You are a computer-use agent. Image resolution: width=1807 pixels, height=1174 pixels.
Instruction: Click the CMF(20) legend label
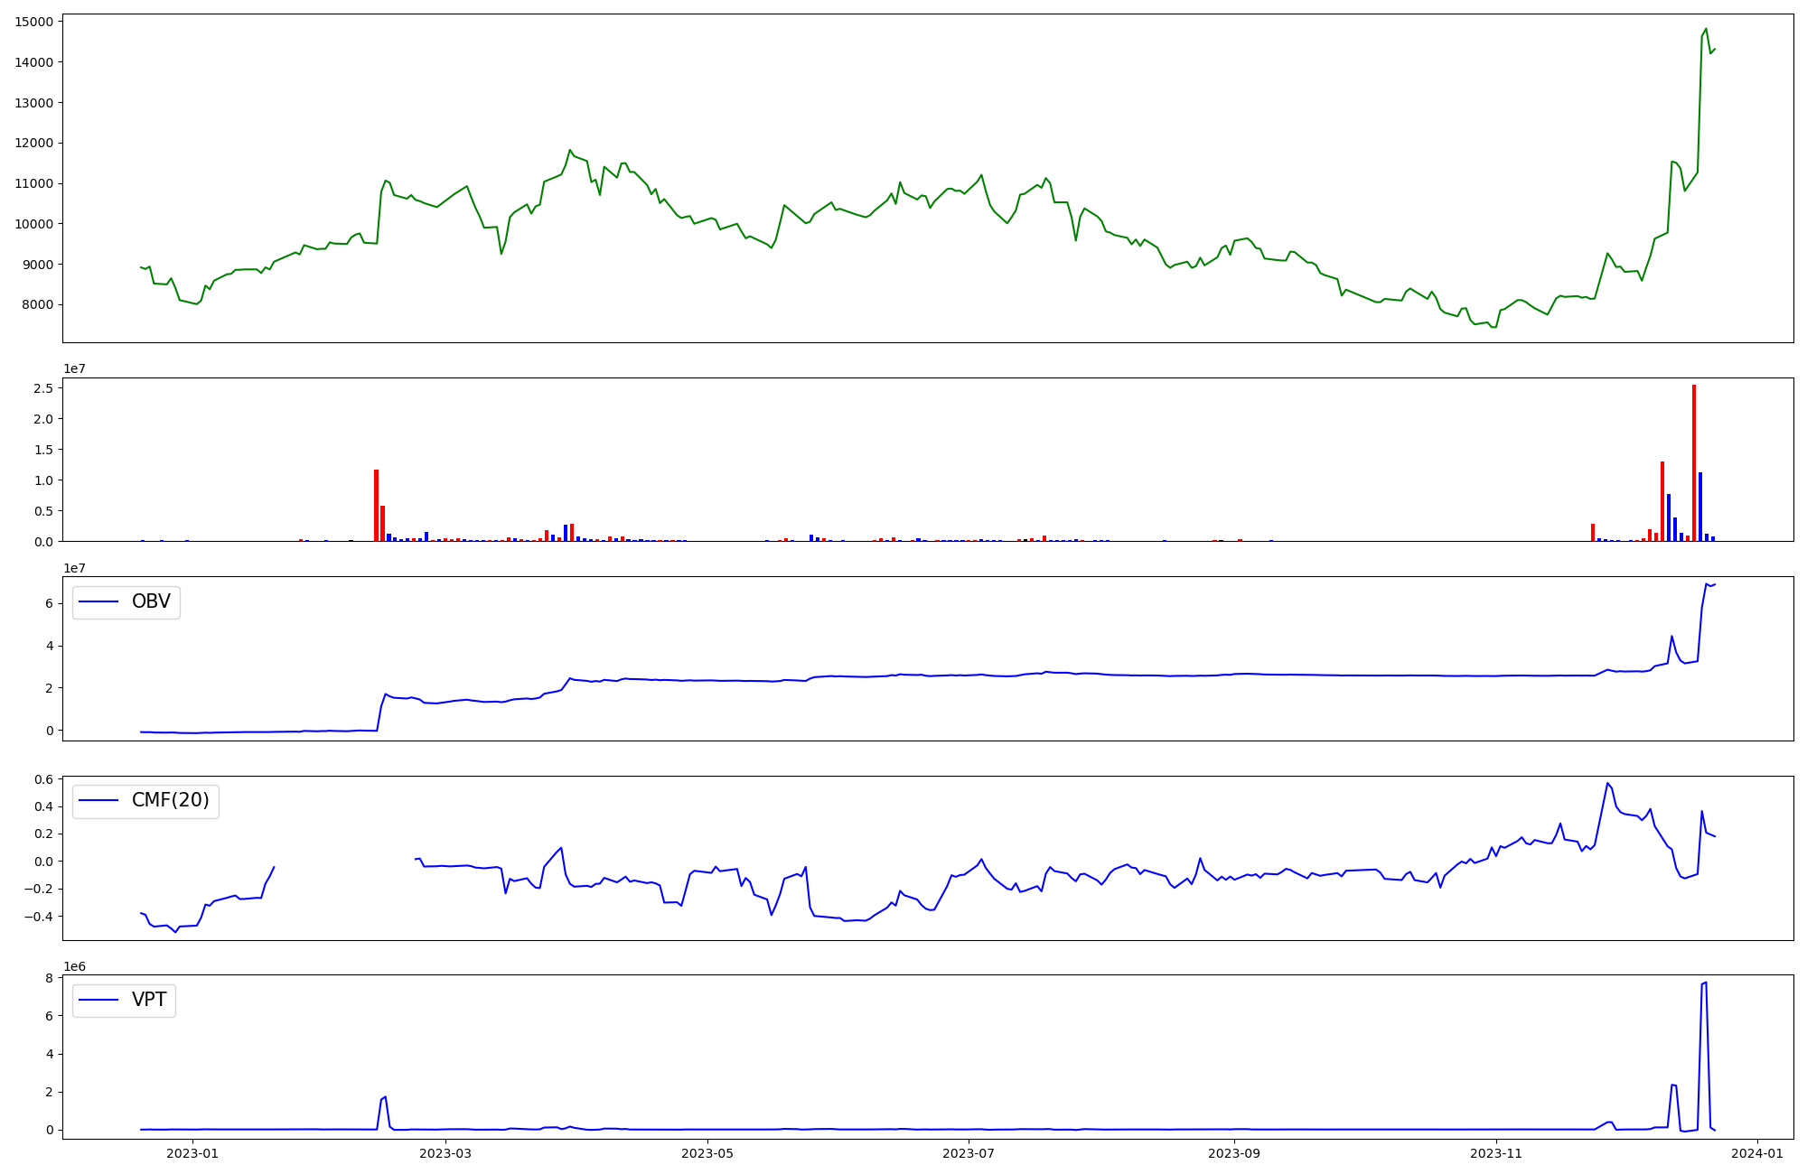[x=170, y=801]
